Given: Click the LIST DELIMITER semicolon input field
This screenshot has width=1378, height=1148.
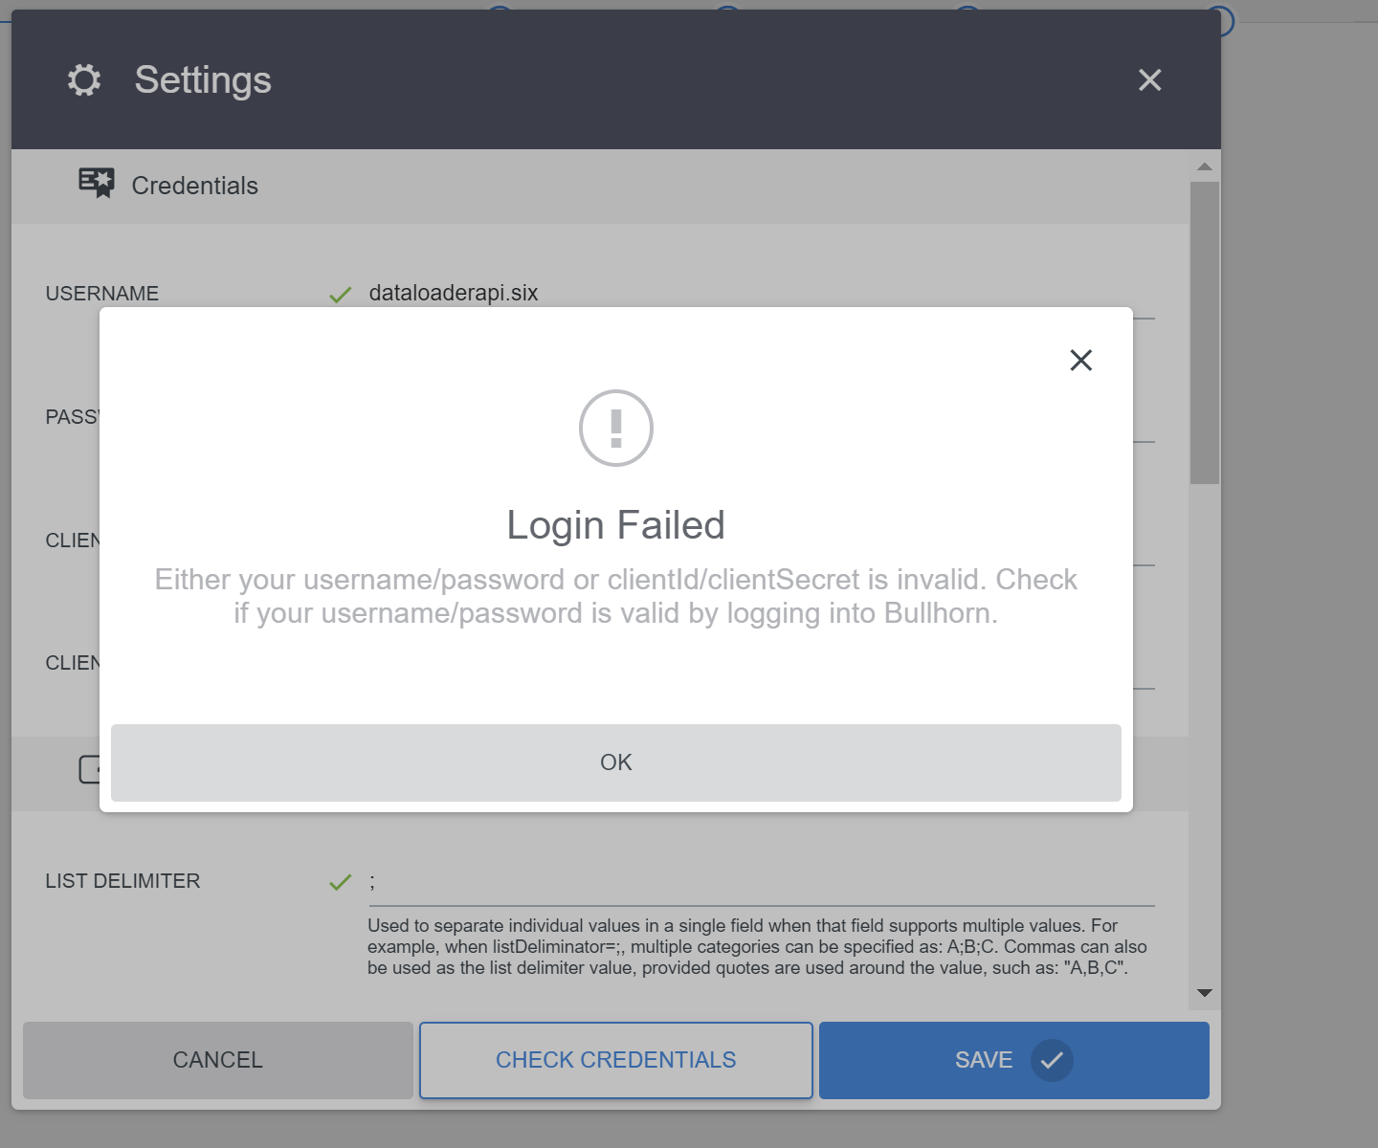Looking at the screenshot, I should (x=670, y=882).
